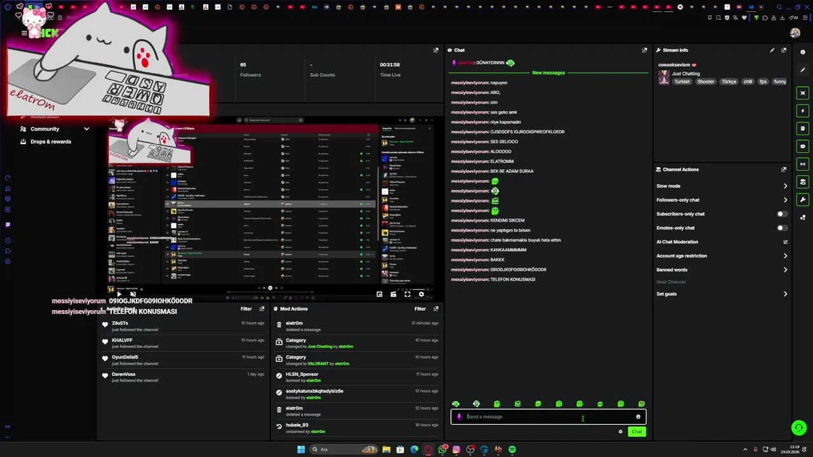Viewport: 813px width, 457px height.
Task: Pop out the stream preview panel
Action: pos(436,50)
